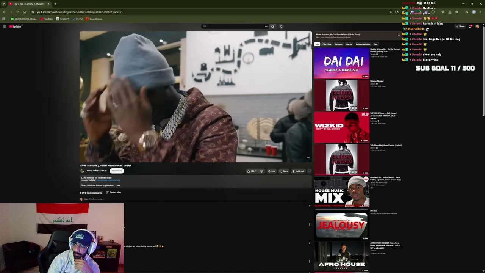This screenshot has width=485, height=273.
Task: Select the Nyligen uppladdat filter chip
Action: point(363,44)
